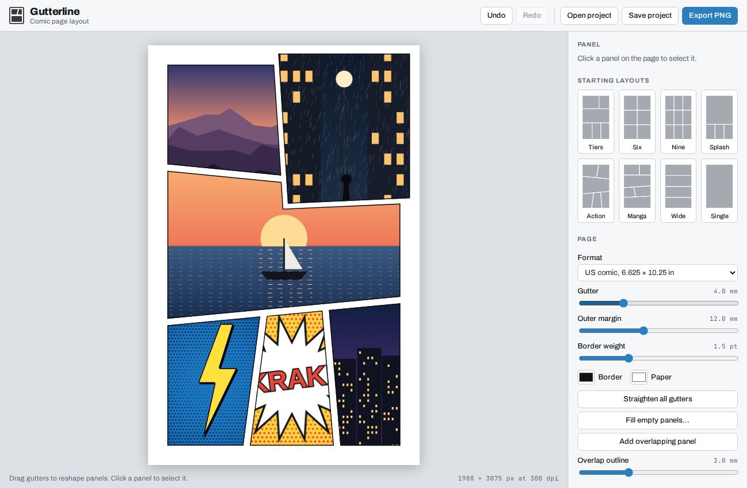Click the 4.0 mm gutter value
The height and width of the screenshot is (488, 747).
click(725, 291)
